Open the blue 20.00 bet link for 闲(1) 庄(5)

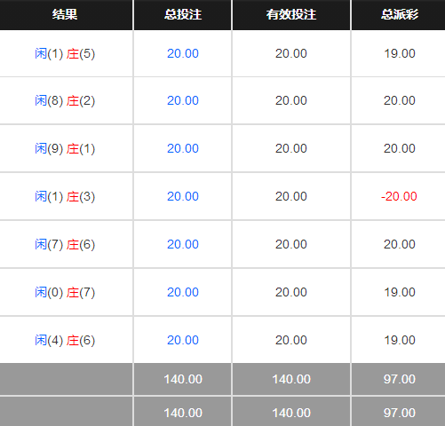coord(183,53)
